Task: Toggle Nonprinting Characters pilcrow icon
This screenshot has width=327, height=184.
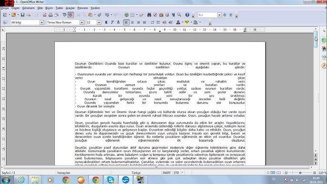Action: point(174,15)
